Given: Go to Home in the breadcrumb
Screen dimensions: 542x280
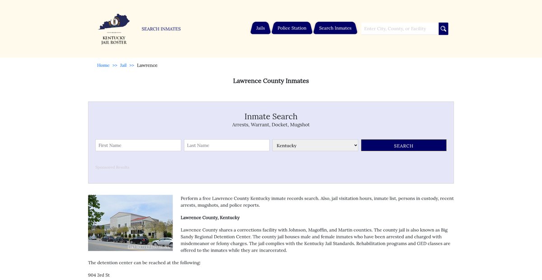Looking at the screenshot, I should (103, 65).
